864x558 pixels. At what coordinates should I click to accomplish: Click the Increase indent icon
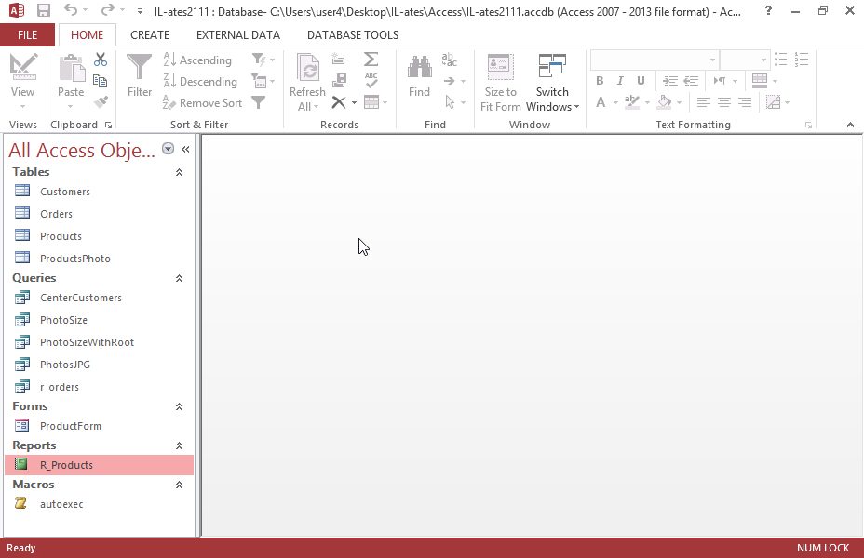pyautogui.click(x=670, y=81)
